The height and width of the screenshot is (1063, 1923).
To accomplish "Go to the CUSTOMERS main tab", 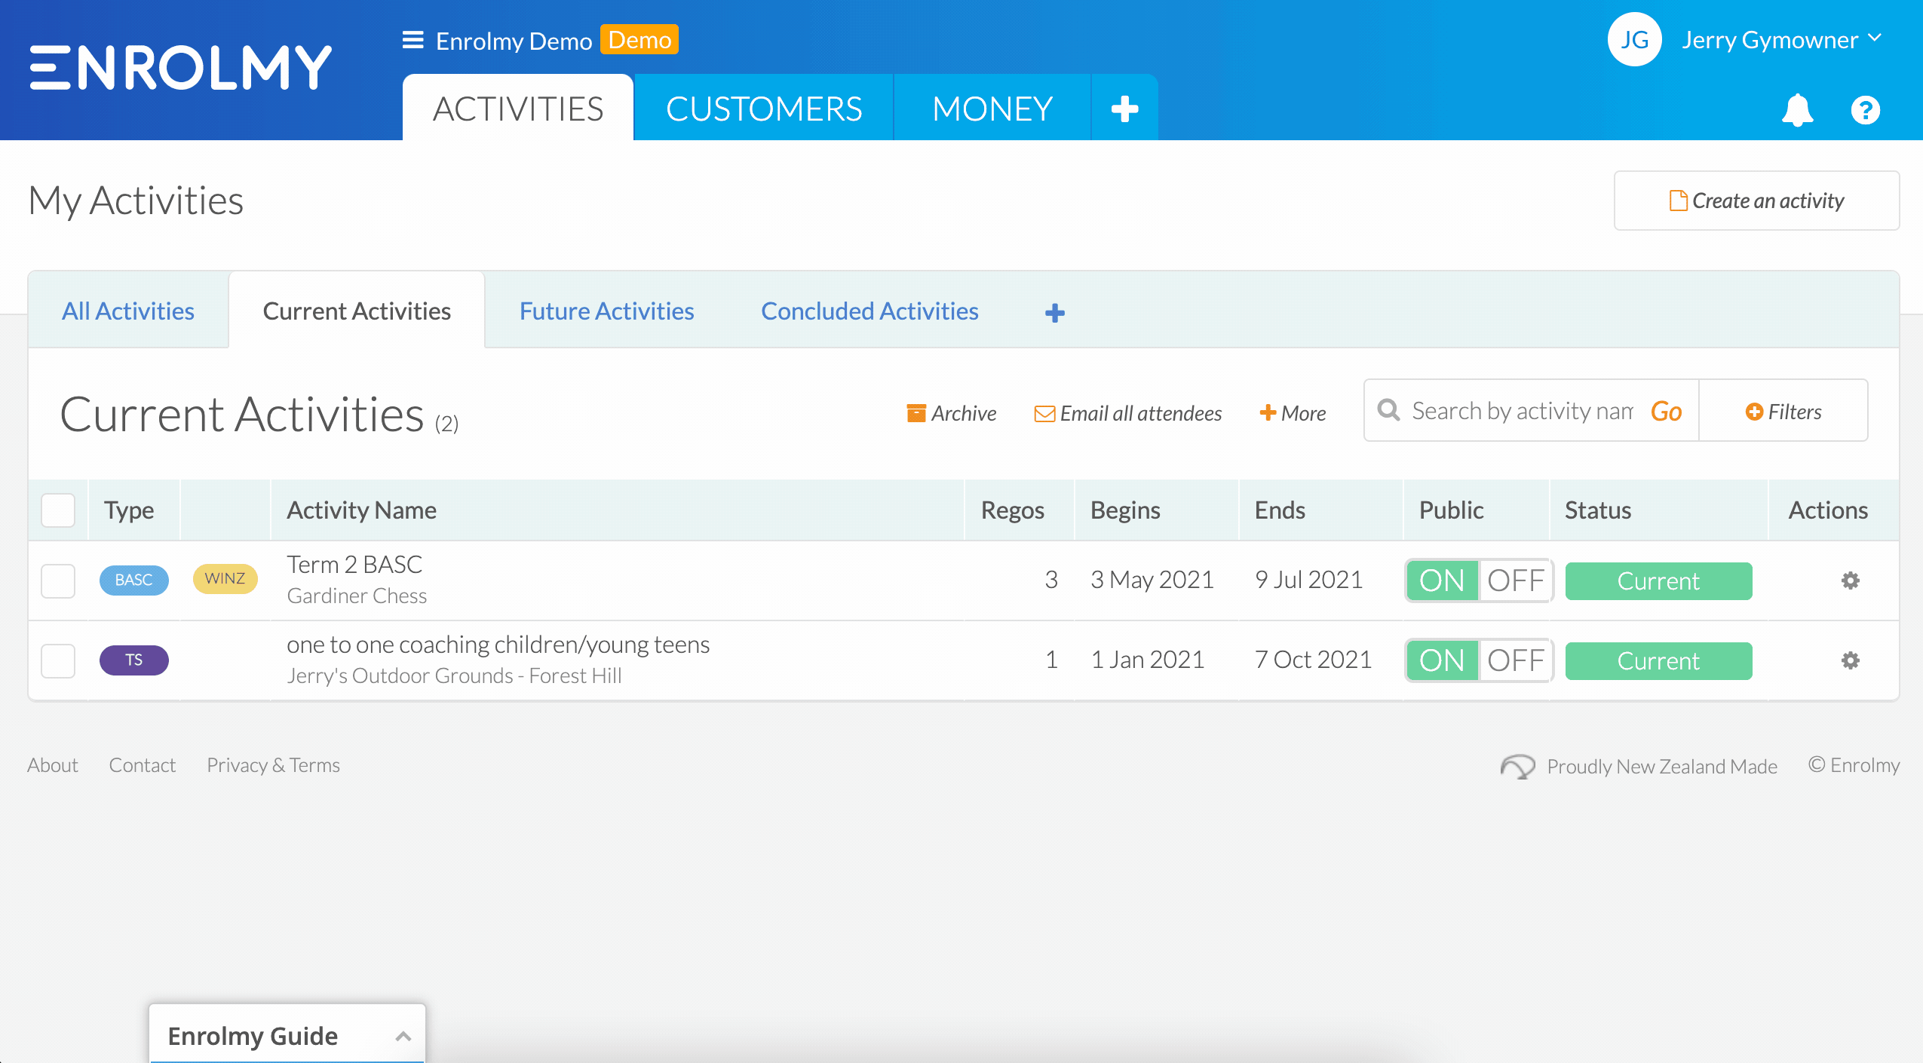I will tap(764, 109).
